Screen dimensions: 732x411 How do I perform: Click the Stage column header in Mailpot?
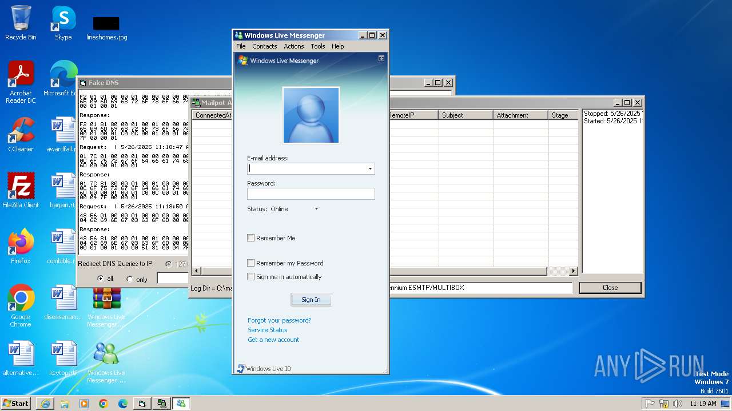[563, 115]
